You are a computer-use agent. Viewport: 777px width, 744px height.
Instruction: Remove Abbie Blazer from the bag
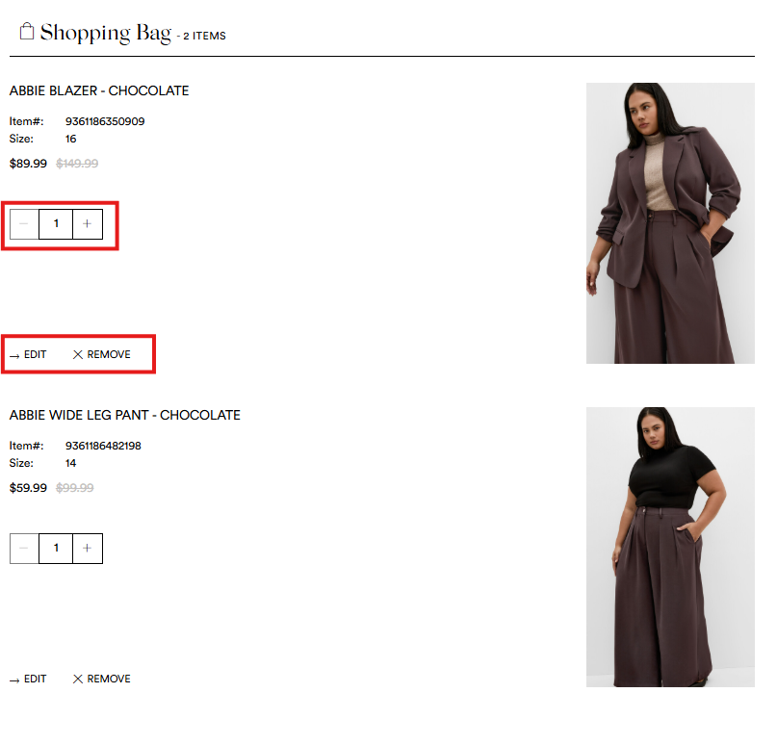[101, 354]
